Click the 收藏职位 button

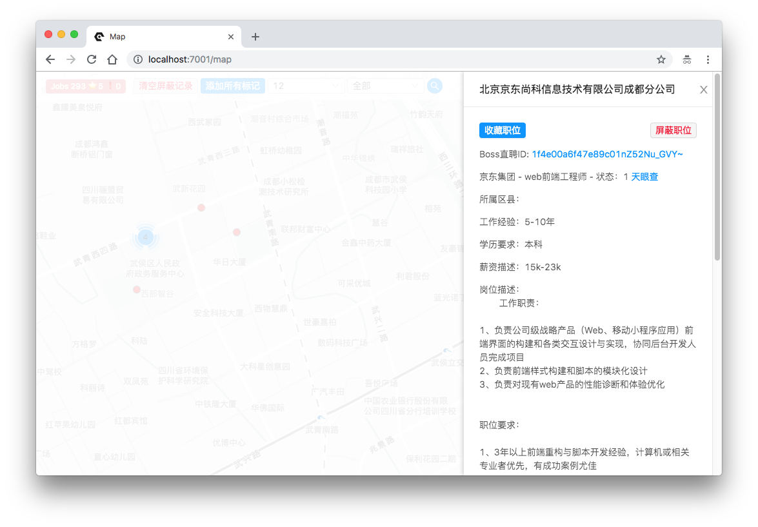(x=503, y=130)
